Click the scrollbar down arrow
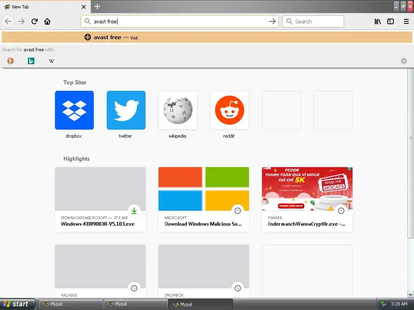The height and width of the screenshot is (310, 414). [410, 294]
